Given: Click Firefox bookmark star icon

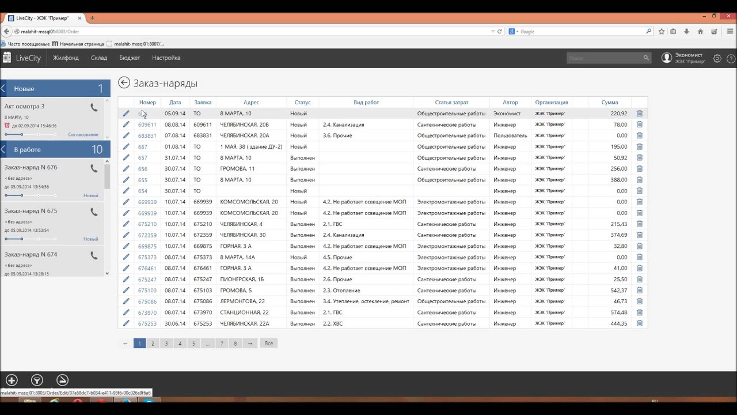Looking at the screenshot, I should 662,31.
